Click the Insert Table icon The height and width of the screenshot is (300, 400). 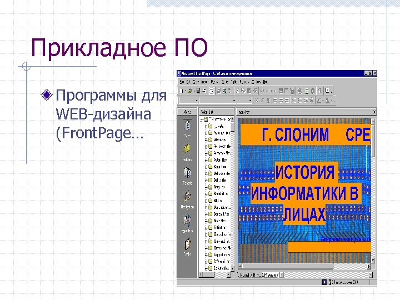pos(286,91)
